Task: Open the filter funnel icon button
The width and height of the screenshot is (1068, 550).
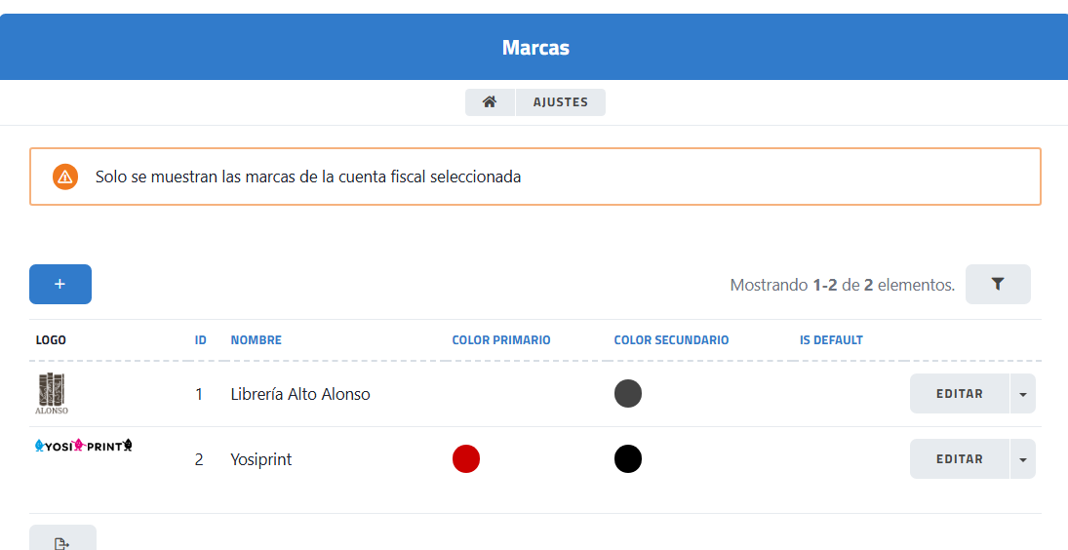Action: pyautogui.click(x=998, y=284)
